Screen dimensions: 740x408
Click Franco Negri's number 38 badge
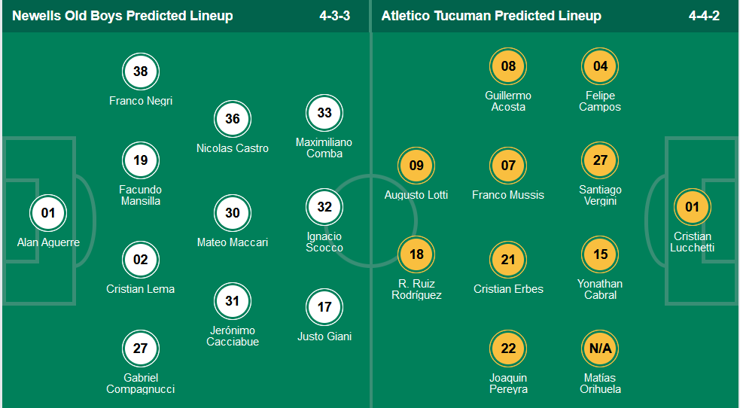coord(141,72)
